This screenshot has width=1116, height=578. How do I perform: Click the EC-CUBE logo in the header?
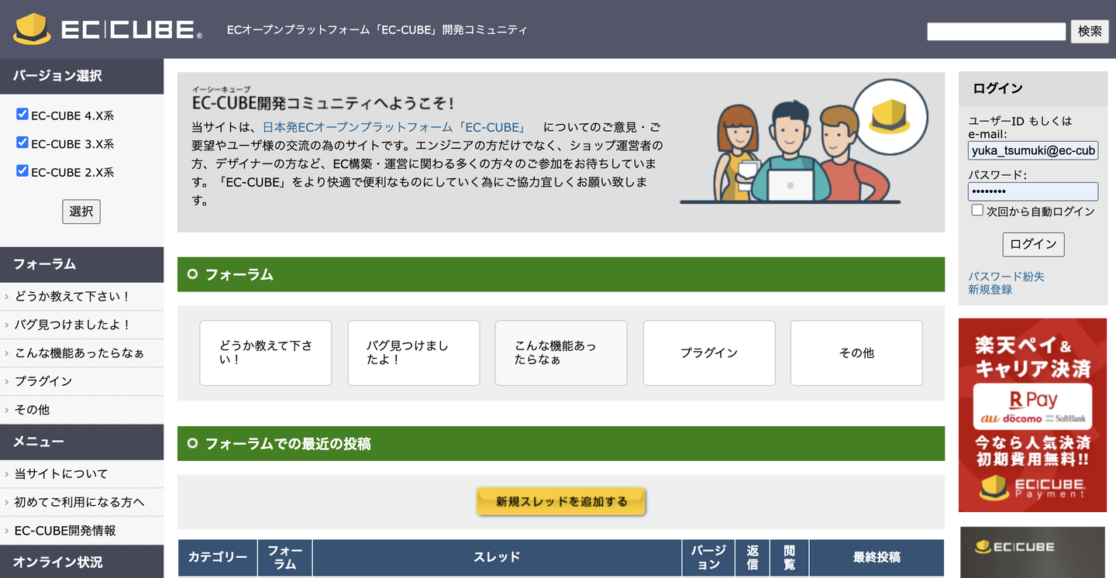(x=108, y=29)
